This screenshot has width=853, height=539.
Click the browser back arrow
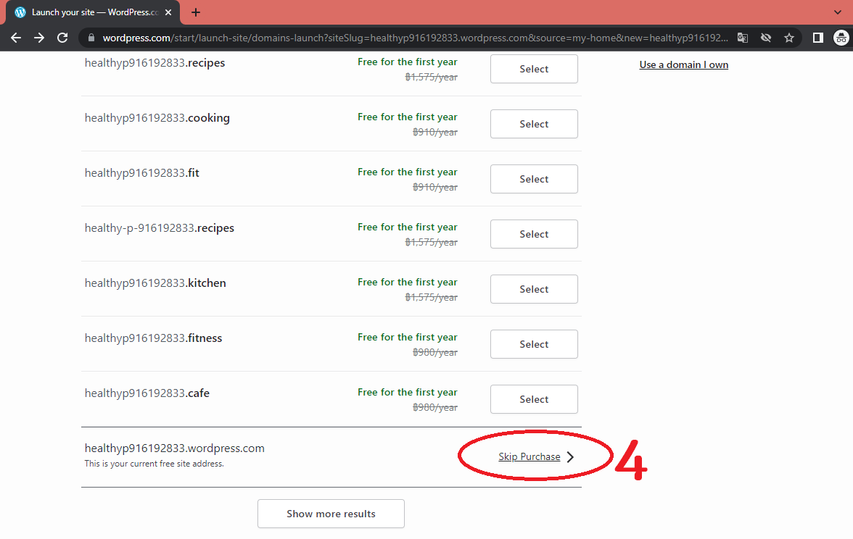[x=16, y=38]
